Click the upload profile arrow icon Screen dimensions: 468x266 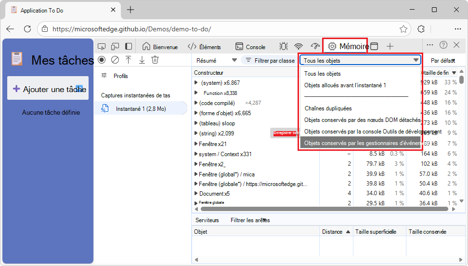[129, 60]
